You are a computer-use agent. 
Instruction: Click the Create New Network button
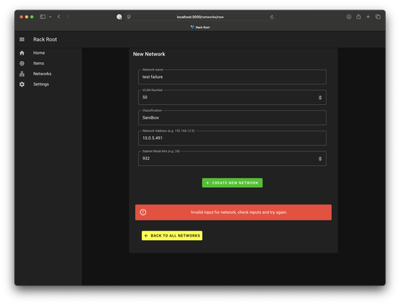pos(232,183)
